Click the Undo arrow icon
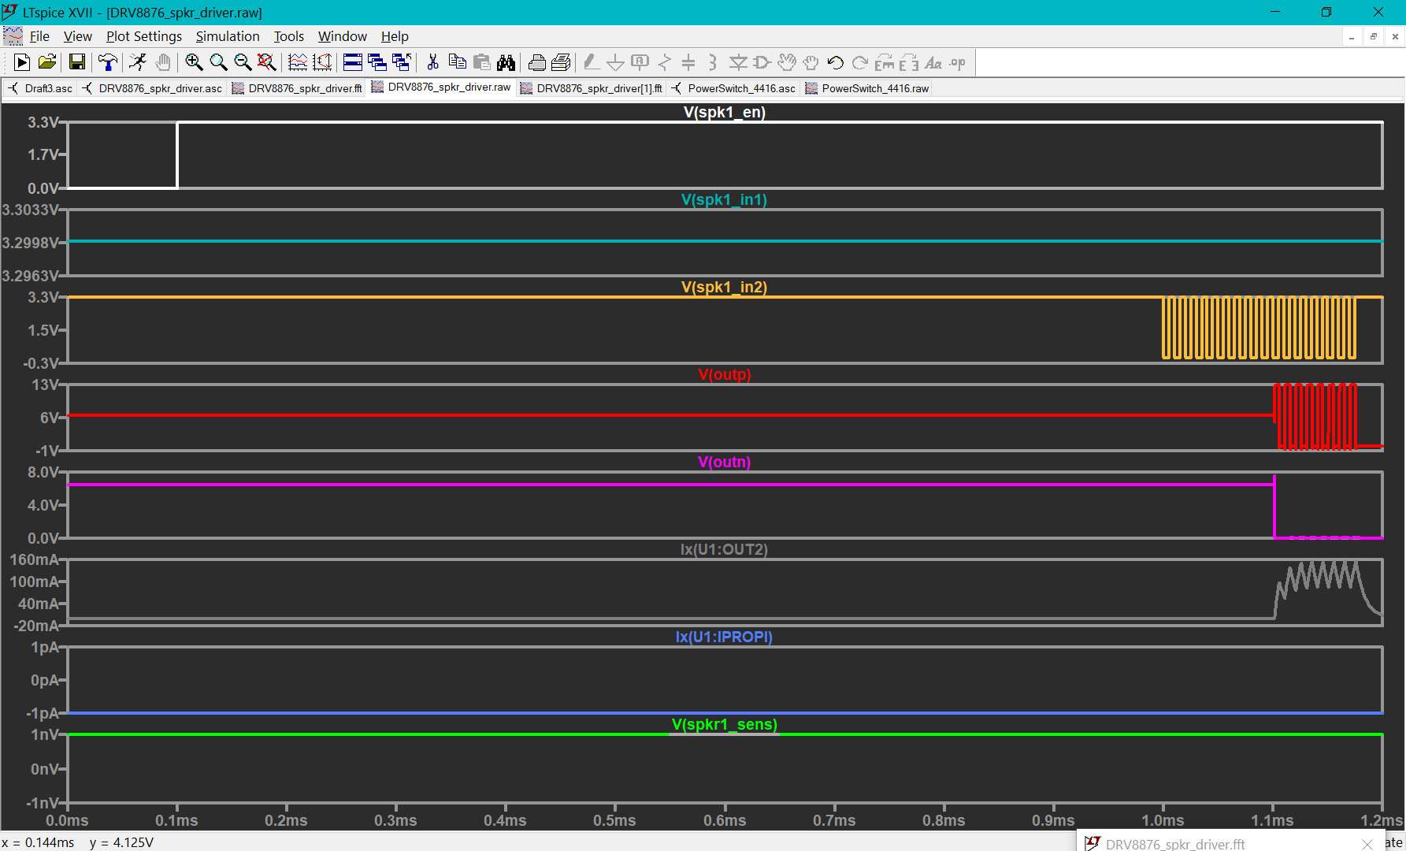 point(836,62)
